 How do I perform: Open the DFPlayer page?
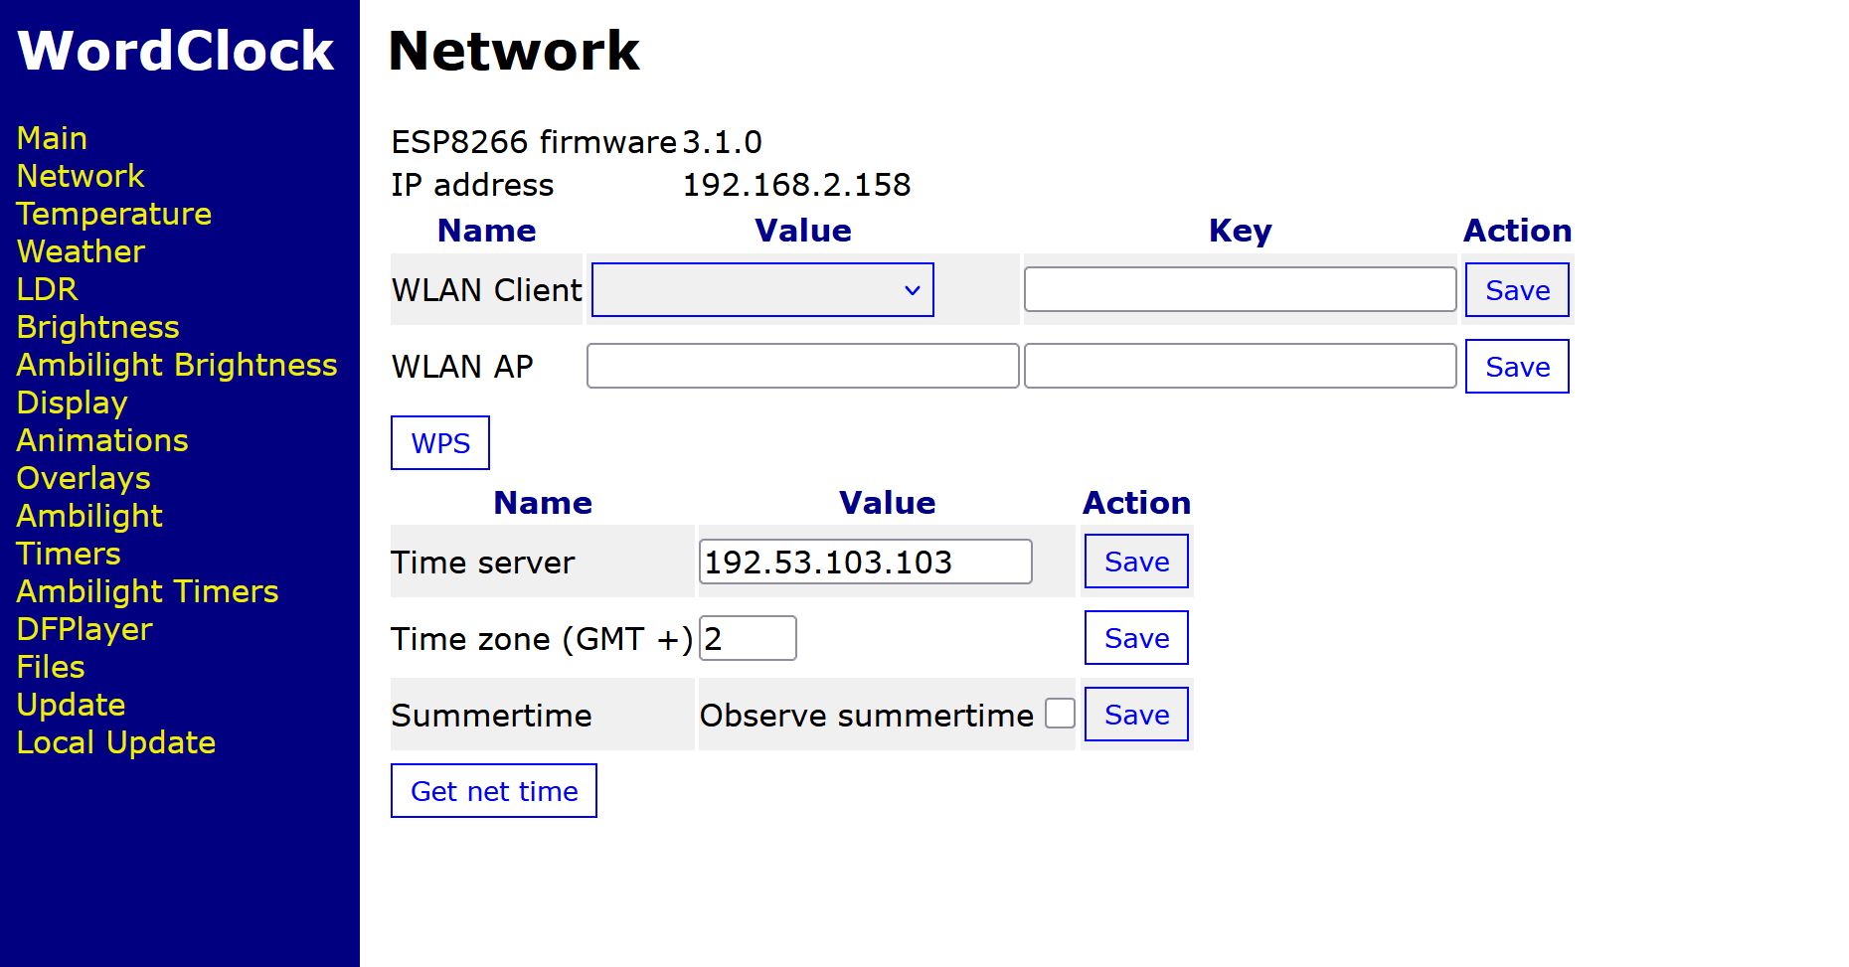[x=84, y=629]
